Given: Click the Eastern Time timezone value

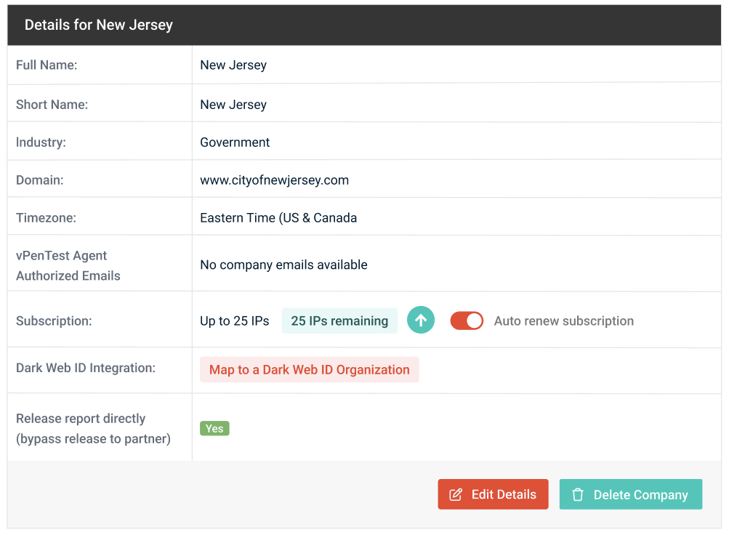Looking at the screenshot, I should coord(278,217).
